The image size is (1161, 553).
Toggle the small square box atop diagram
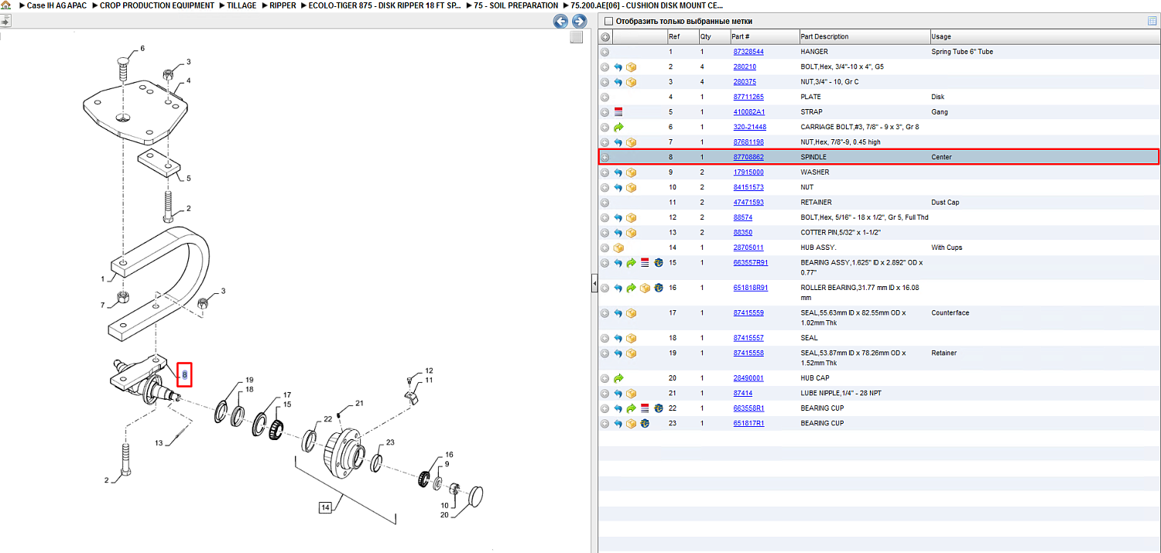(576, 37)
